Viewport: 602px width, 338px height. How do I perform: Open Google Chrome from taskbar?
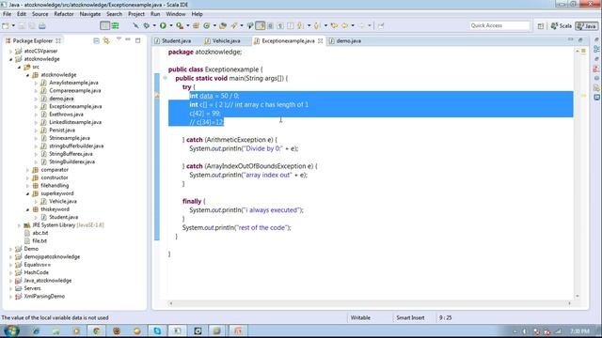[96, 330]
